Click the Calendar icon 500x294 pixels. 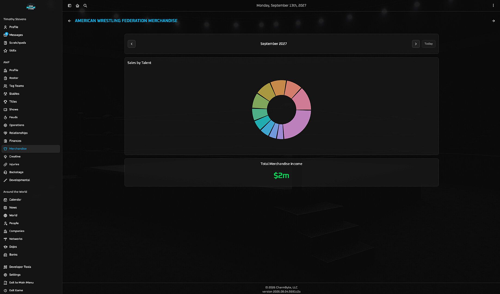point(5,200)
